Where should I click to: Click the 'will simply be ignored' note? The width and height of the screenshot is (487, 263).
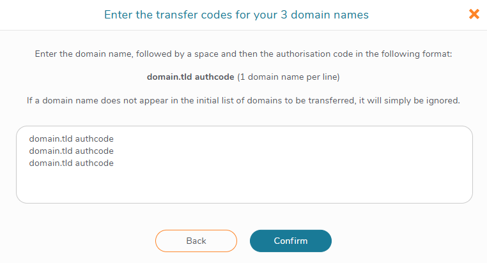pyautogui.click(x=410, y=100)
